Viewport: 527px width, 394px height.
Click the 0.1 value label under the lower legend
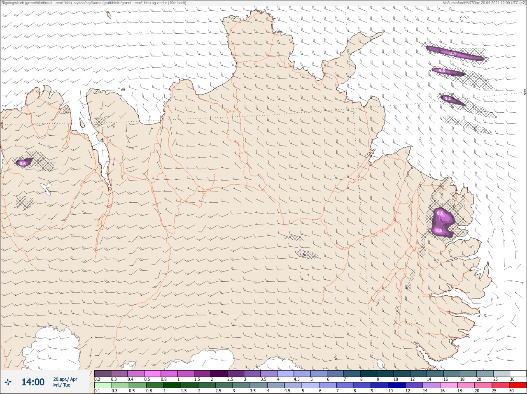tap(97, 391)
